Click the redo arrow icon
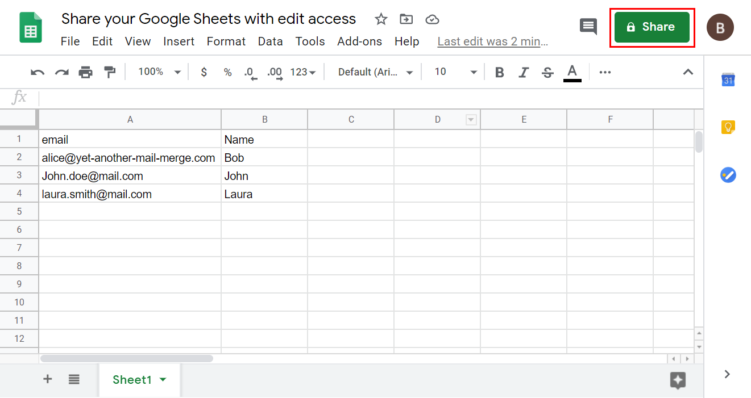This screenshot has width=751, height=398. [61, 72]
